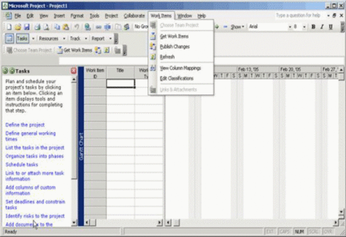The height and width of the screenshot is (237, 346).
Task: Open the Set deadlines and constrain tasks link
Action: coord(35,205)
